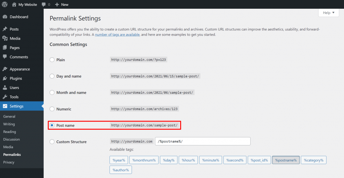This screenshot has width=344, height=178.
Task: Click the Posts pushpin icon
Action: pos(5,29)
